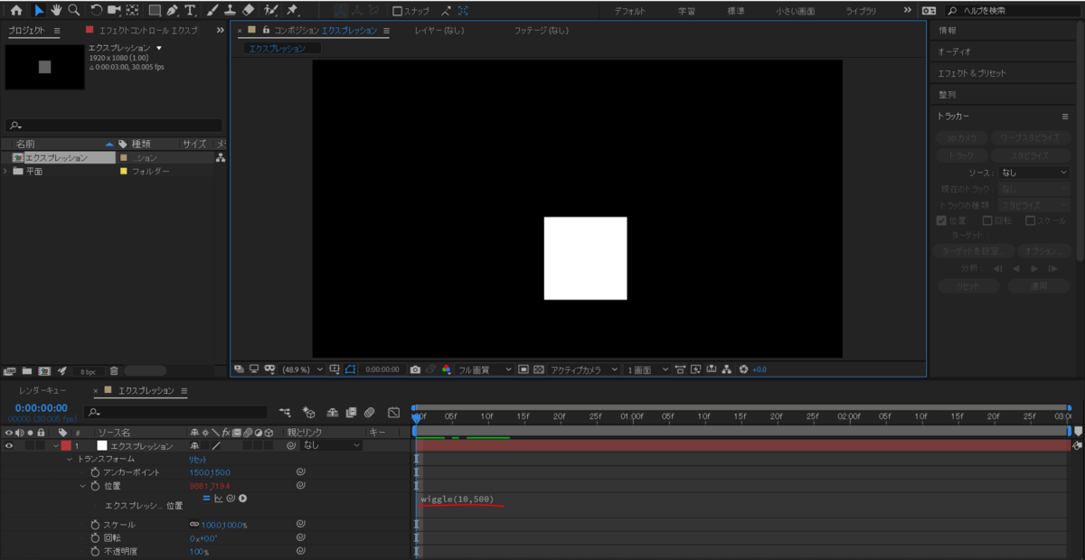Select the Pan Behind anchor point tool
Viewport: 1085px width, 560px height.
coord(133,11)
